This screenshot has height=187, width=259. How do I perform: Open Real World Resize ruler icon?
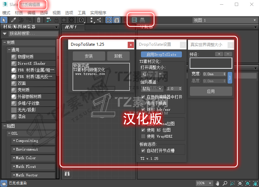pos(142,20)
